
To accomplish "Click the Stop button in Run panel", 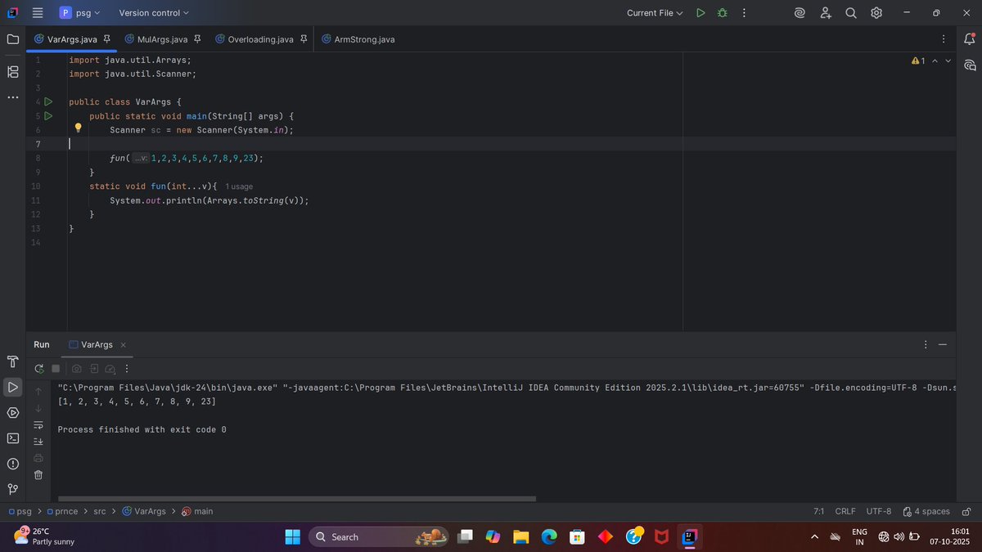I will [x=56, y=369].
